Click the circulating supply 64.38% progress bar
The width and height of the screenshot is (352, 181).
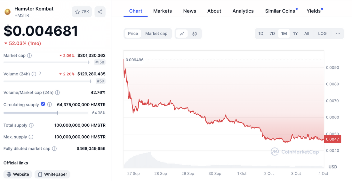[45, 113]
